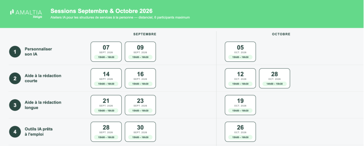Image resolution: width=364 pixels, height=146 pixels.
Task: Click the 14h00 – 15h30 time badge
Action: click(x=274, y=84)
